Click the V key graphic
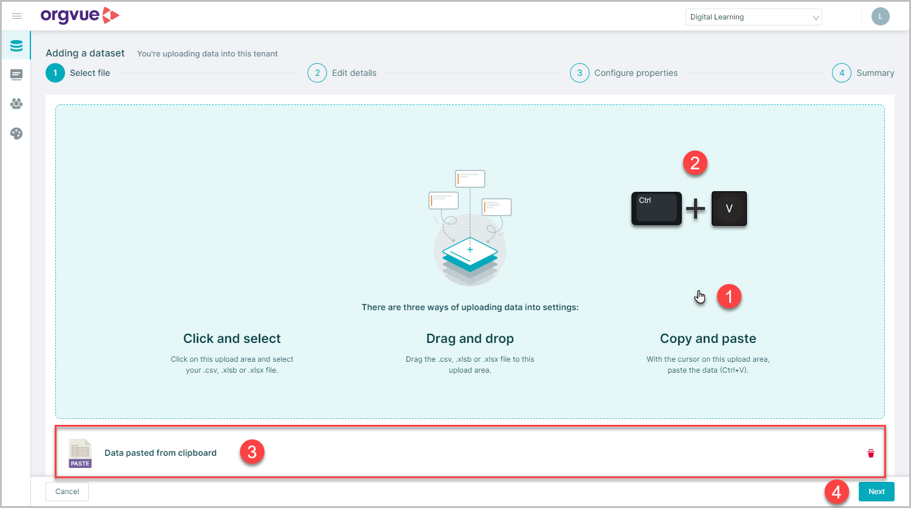 [729, 208]
